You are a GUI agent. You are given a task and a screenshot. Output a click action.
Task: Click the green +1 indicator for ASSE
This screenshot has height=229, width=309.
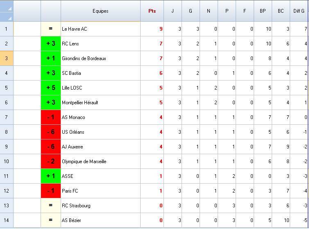(x=51, y=176)
